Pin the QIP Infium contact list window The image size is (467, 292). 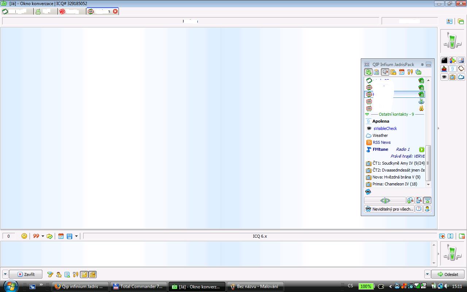click(x=422, y=64)
